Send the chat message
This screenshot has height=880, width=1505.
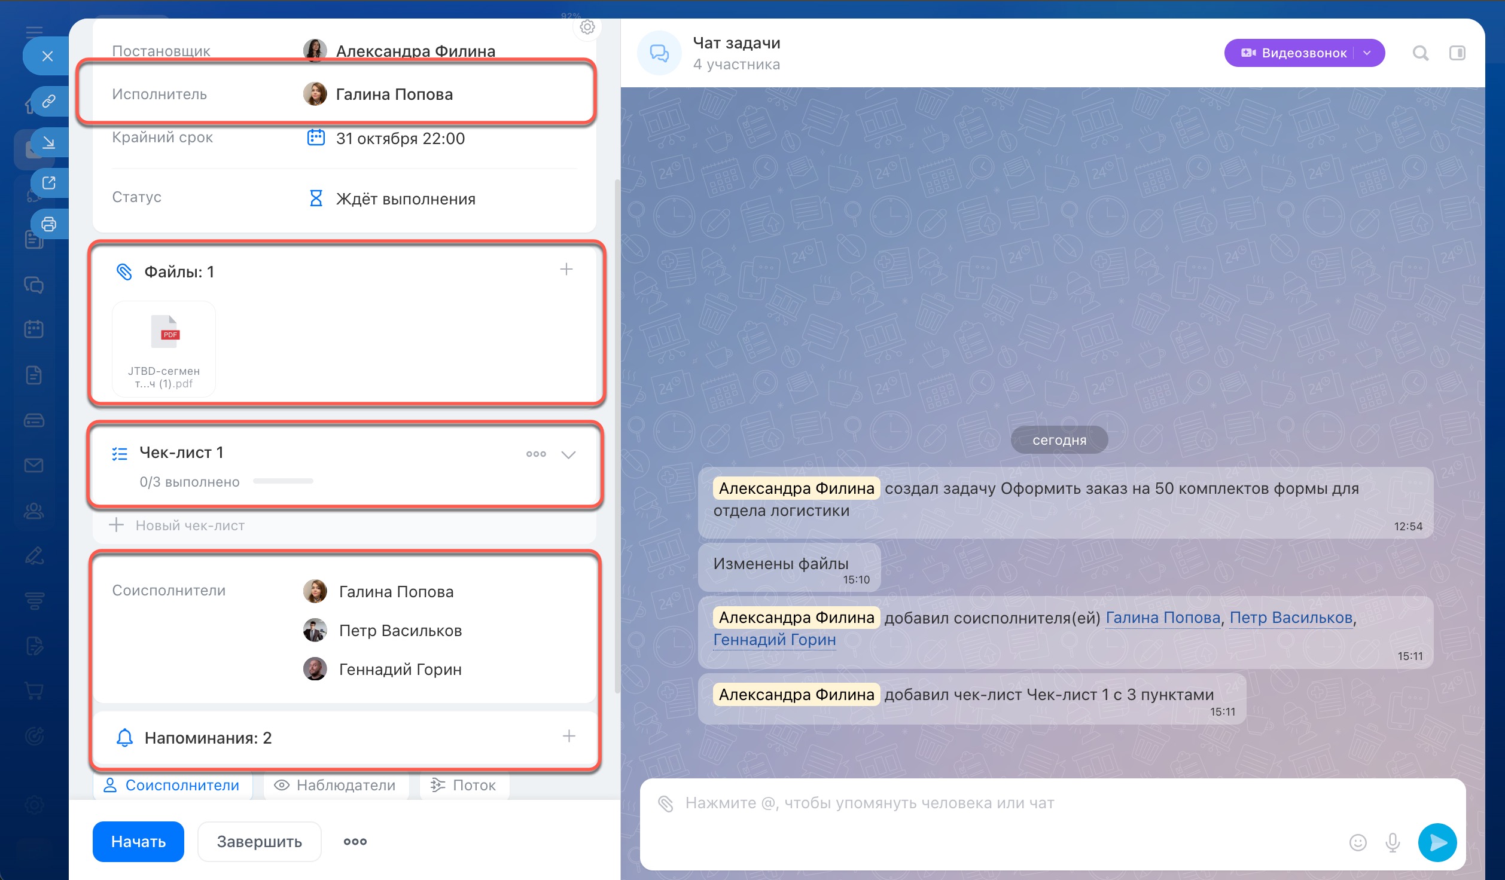click(x=1437, y=842)
